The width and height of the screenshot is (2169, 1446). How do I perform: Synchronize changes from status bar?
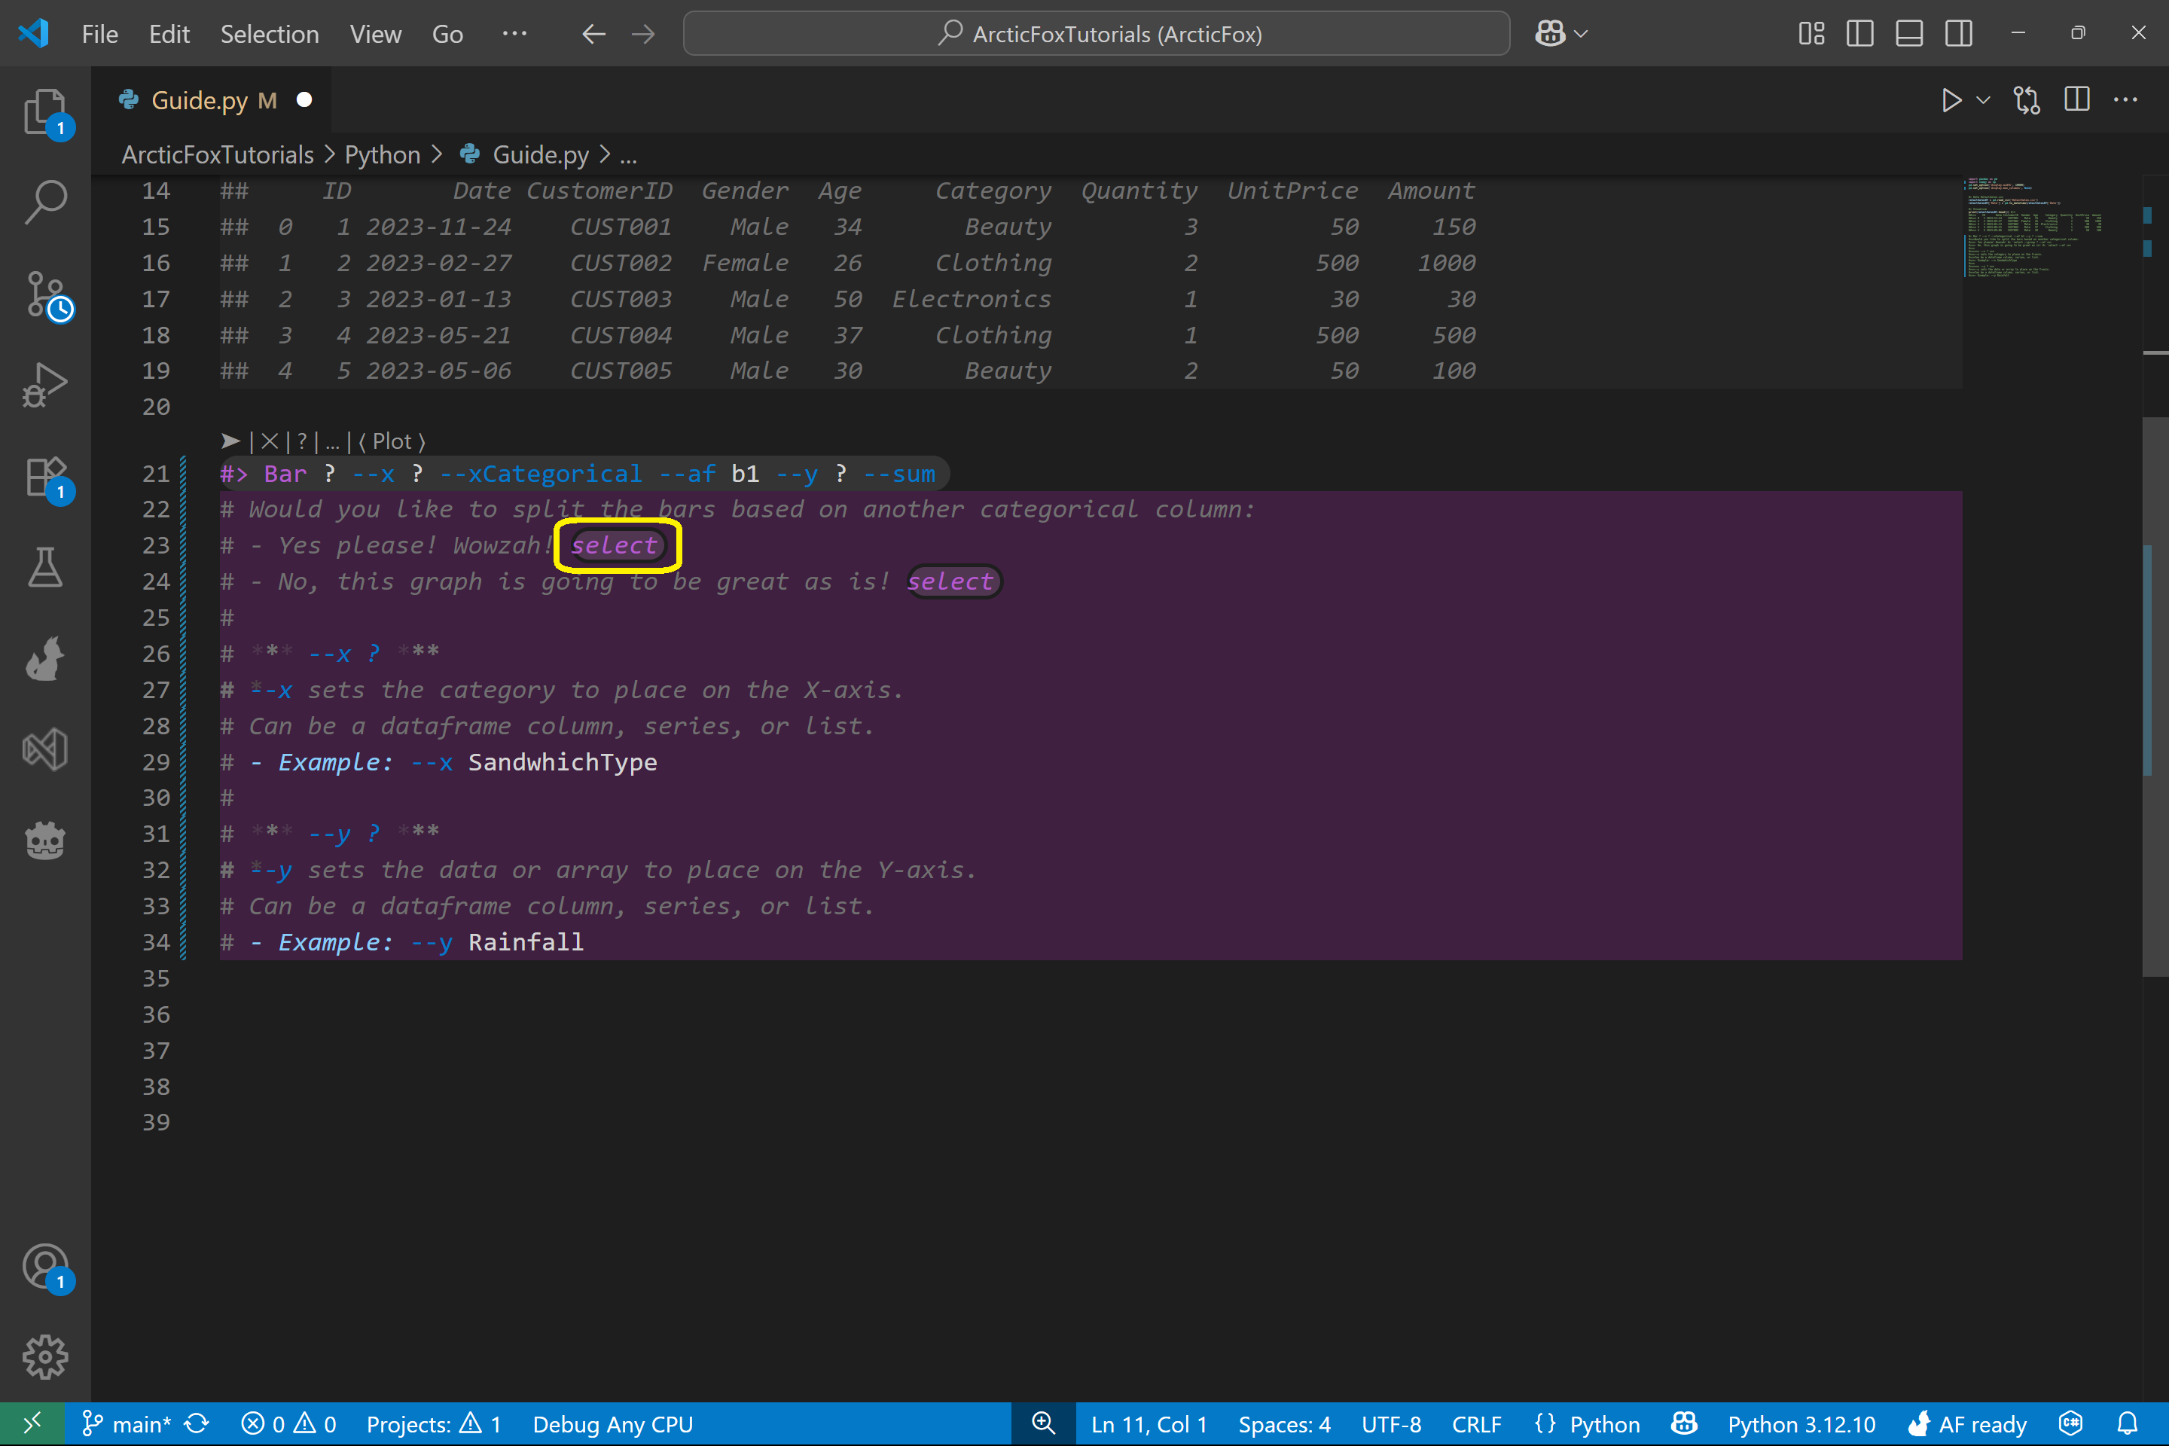[x=197, y=1424]
